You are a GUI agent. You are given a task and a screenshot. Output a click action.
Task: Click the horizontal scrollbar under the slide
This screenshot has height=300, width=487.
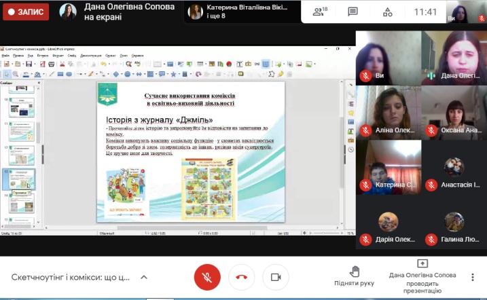point(192,227)
